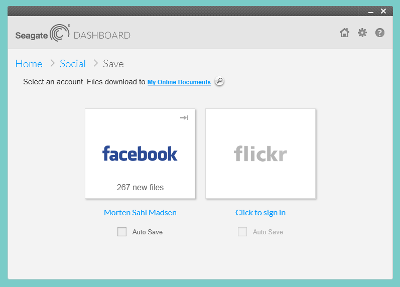
Task: Click the 267 new files text
Action: coord(140,187)
